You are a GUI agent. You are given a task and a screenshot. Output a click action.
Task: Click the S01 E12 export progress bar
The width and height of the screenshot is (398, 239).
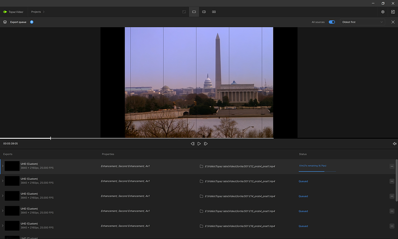tap(317, 172)
